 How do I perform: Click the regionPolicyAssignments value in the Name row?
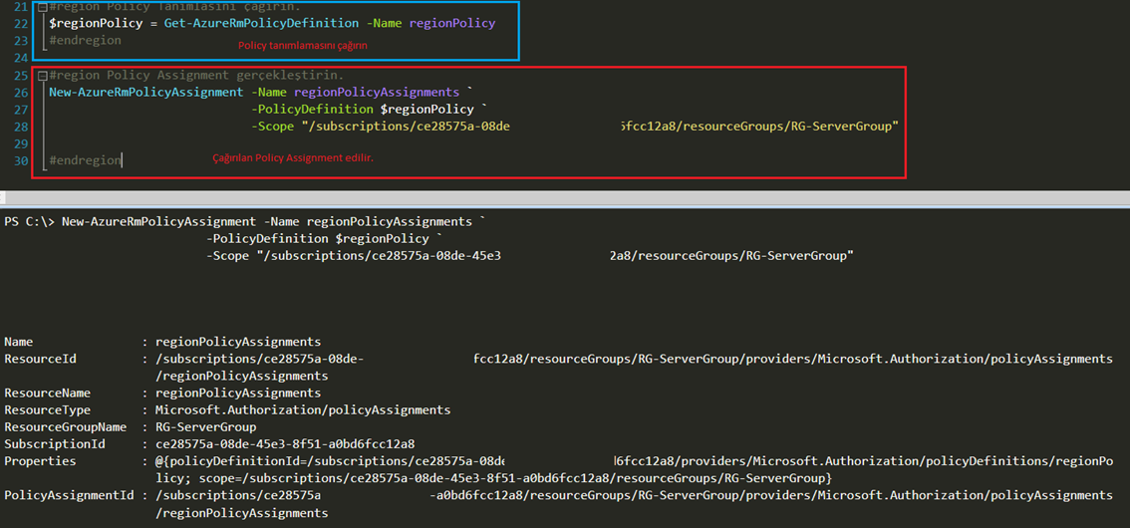(238, 342)
